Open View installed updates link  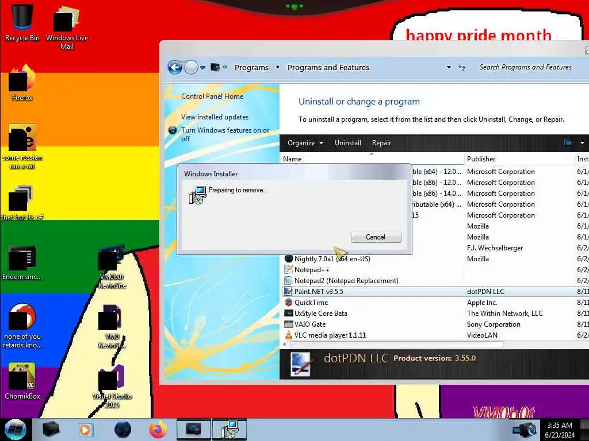[x=215, y=117]
